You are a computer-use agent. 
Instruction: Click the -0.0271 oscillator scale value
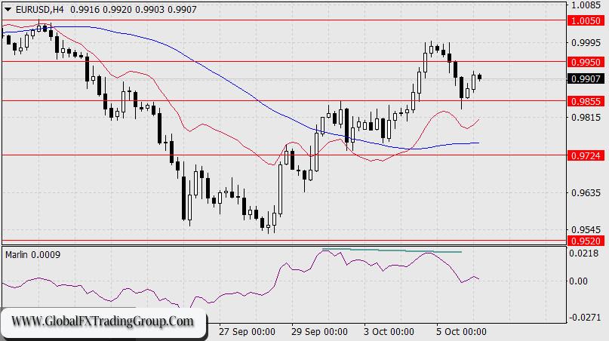point(584,318)
